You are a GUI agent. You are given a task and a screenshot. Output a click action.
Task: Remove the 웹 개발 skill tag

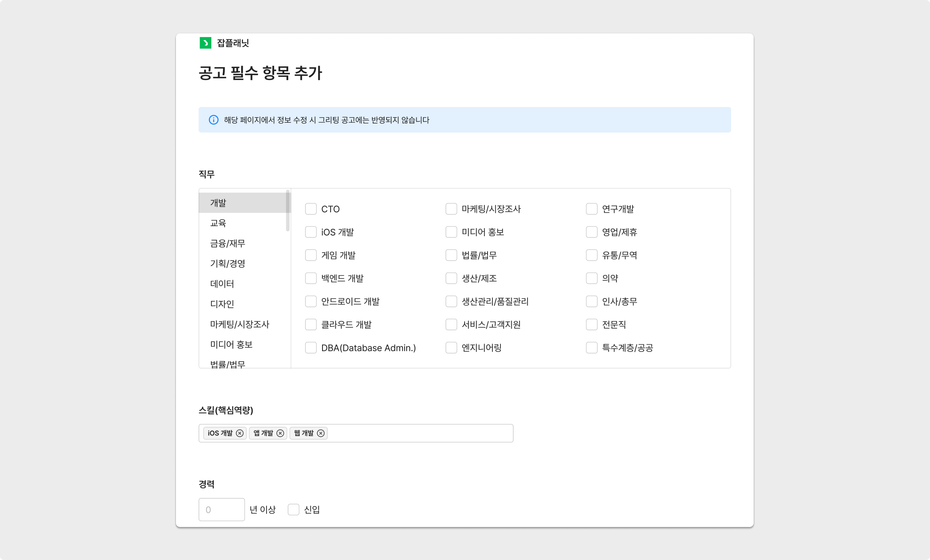point(321,433)
